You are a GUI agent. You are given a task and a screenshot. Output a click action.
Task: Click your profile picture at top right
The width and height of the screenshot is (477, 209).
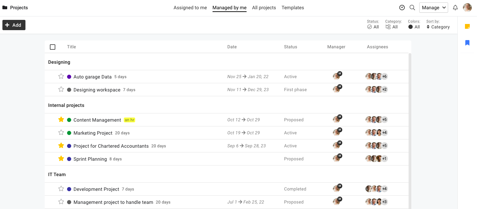point(467,7)
